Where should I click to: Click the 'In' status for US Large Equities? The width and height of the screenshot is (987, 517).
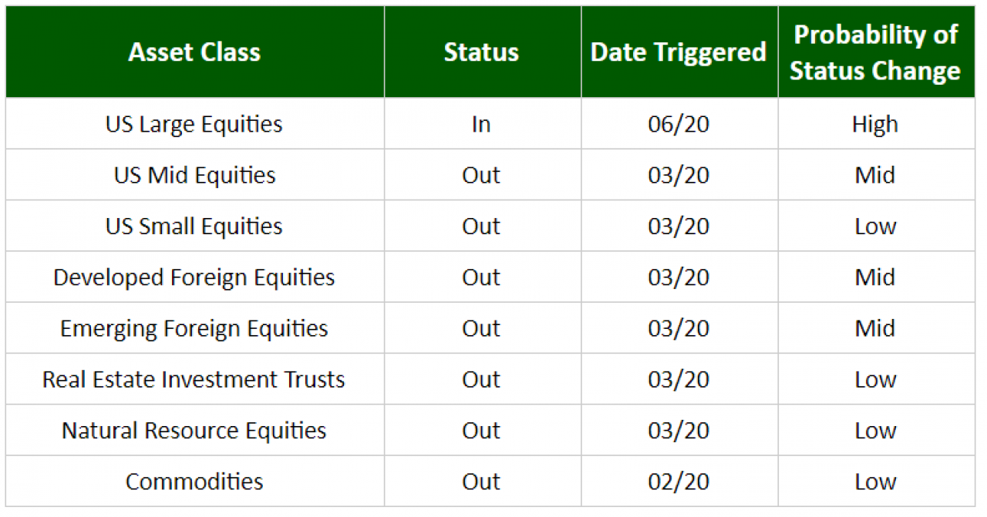tap(482, 124)
